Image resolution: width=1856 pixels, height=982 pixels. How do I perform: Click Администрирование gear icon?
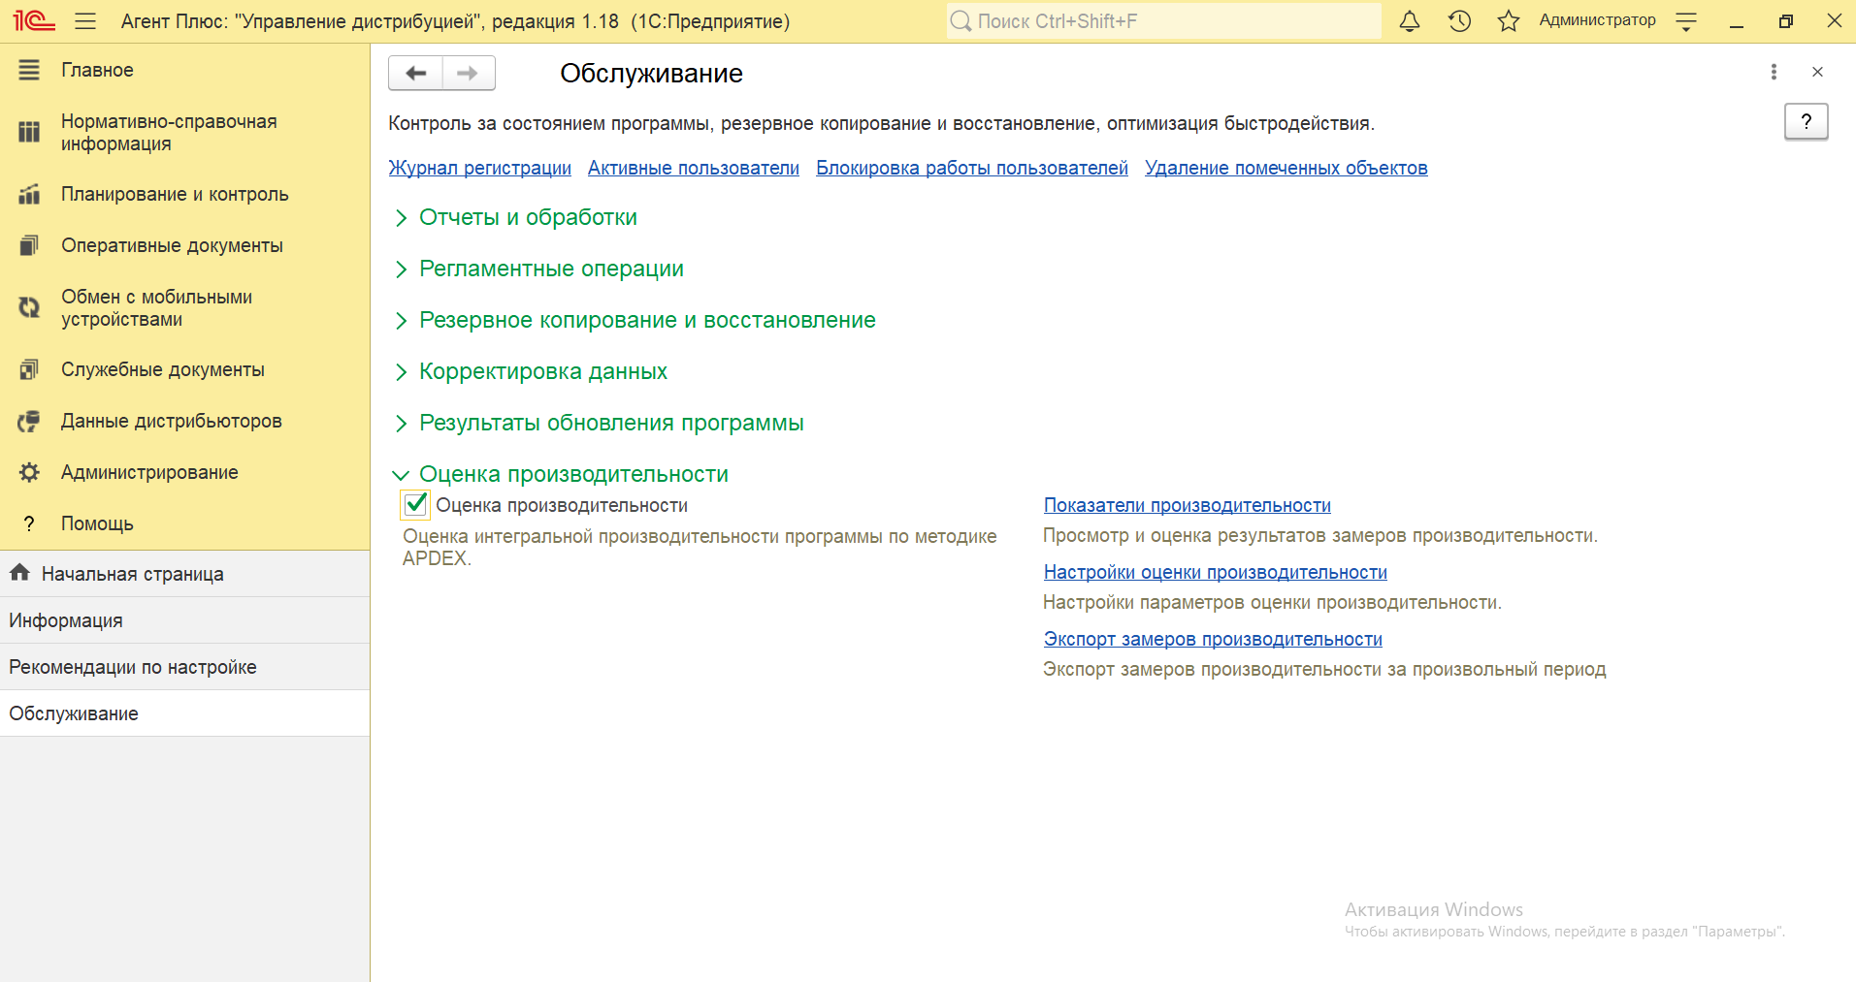[29, 472]
